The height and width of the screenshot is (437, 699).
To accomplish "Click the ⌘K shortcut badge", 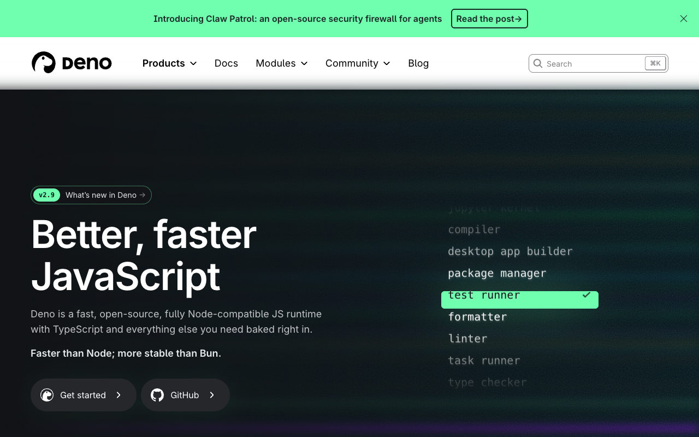I will point(655,63).
